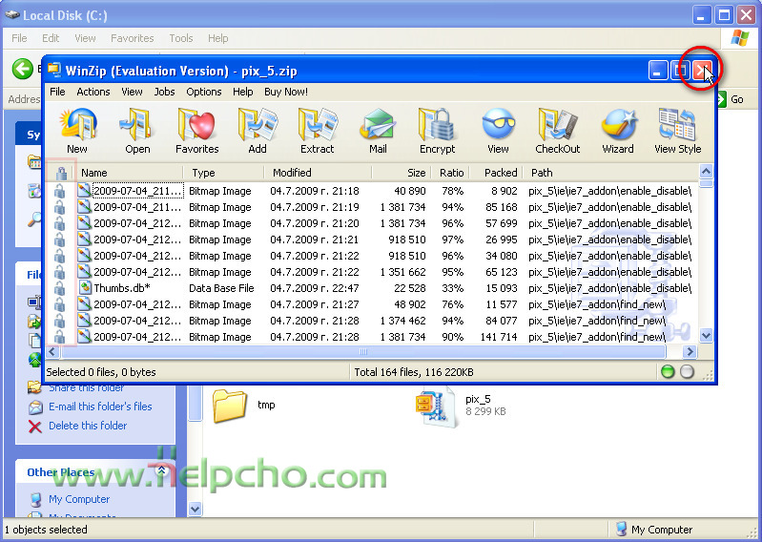Open the WinZip Help menu

242,92
